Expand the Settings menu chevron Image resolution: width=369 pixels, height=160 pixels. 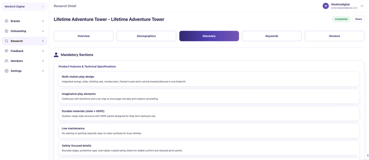(43, 71)
